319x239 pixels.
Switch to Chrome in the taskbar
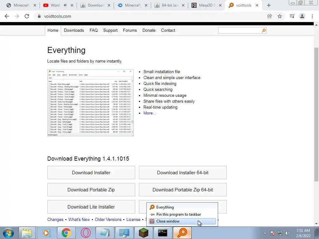click(x=66, y=233)
